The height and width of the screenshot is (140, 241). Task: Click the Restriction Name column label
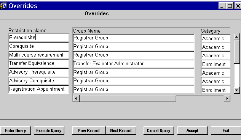[27, 30]
